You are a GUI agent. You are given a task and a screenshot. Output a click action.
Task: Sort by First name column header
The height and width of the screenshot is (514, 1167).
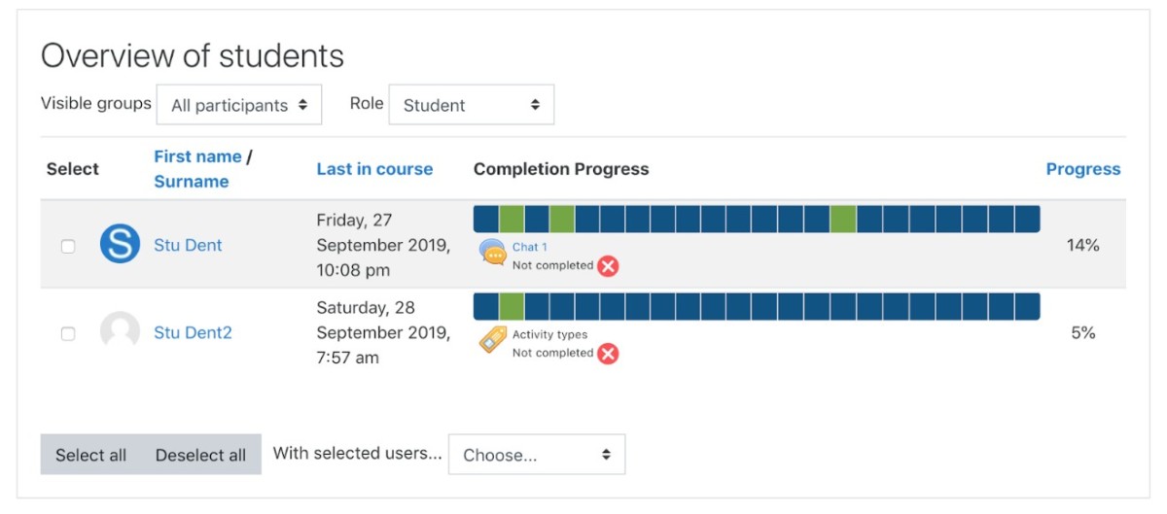click(x=197, y=156)
